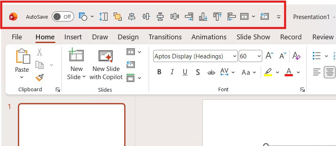The width and height of the screenshot is (336, 146).
Task: Expand the Change Case dropdown arrow
Action: click(x=255, y=72)
